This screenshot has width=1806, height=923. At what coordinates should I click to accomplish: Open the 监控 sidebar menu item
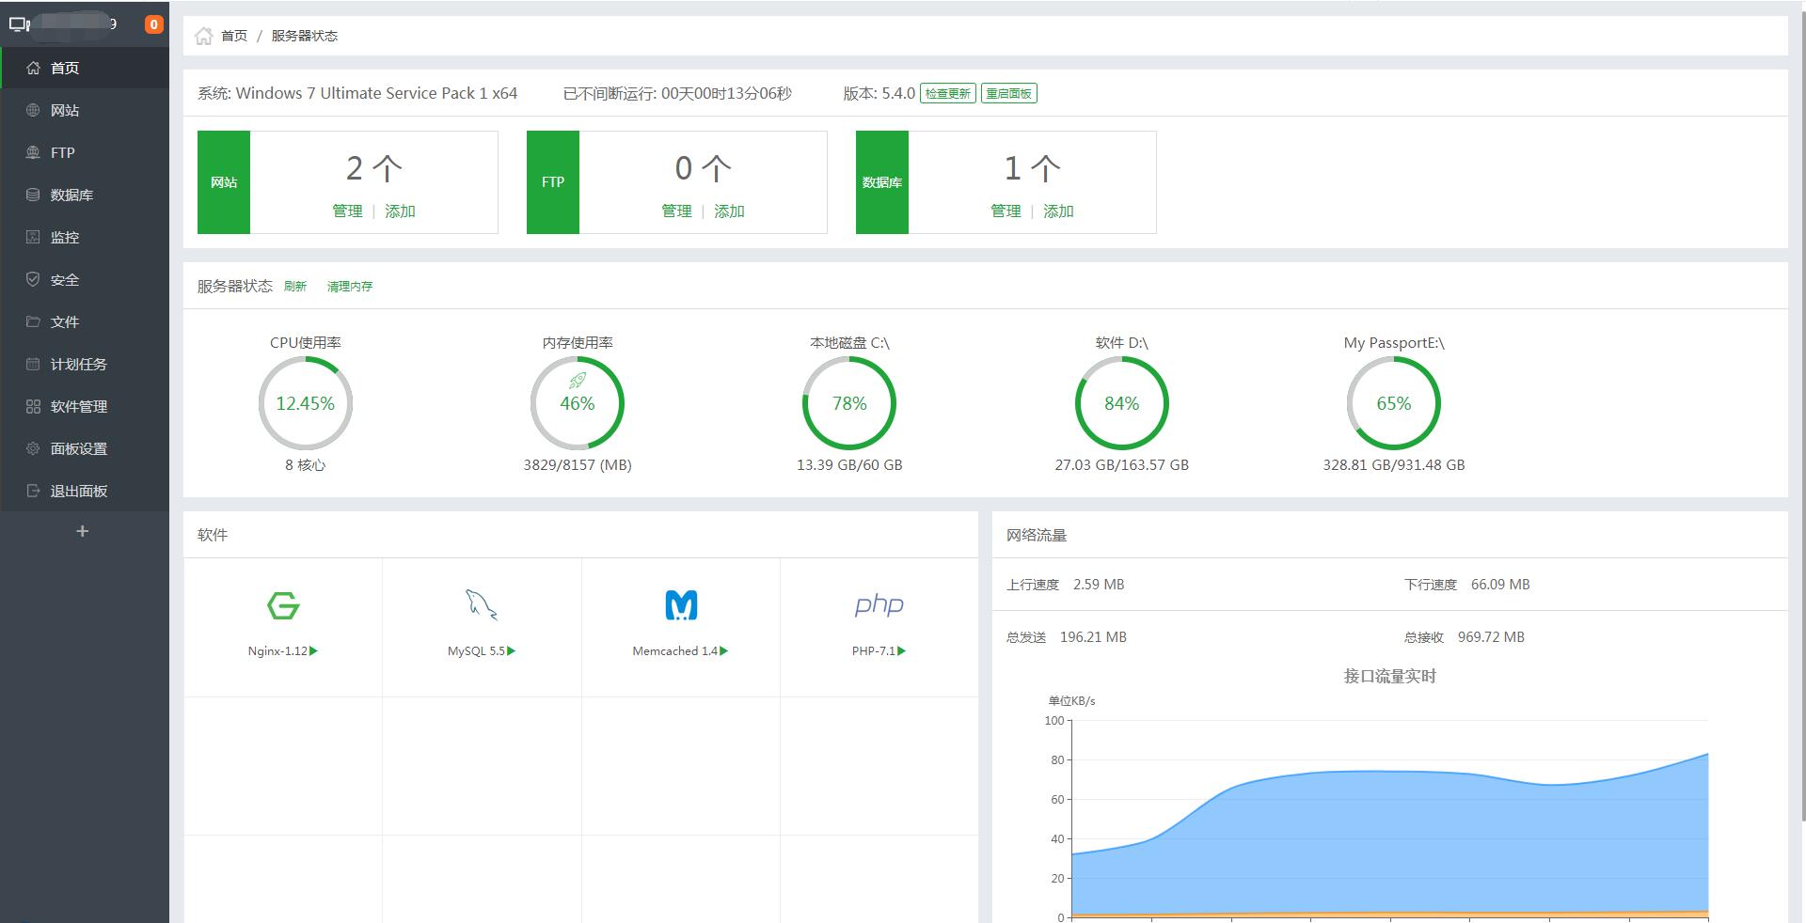pos(85,237)
